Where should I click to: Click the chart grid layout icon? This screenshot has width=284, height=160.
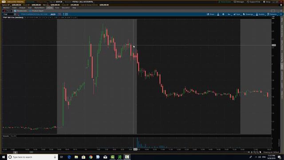[273, 11]
